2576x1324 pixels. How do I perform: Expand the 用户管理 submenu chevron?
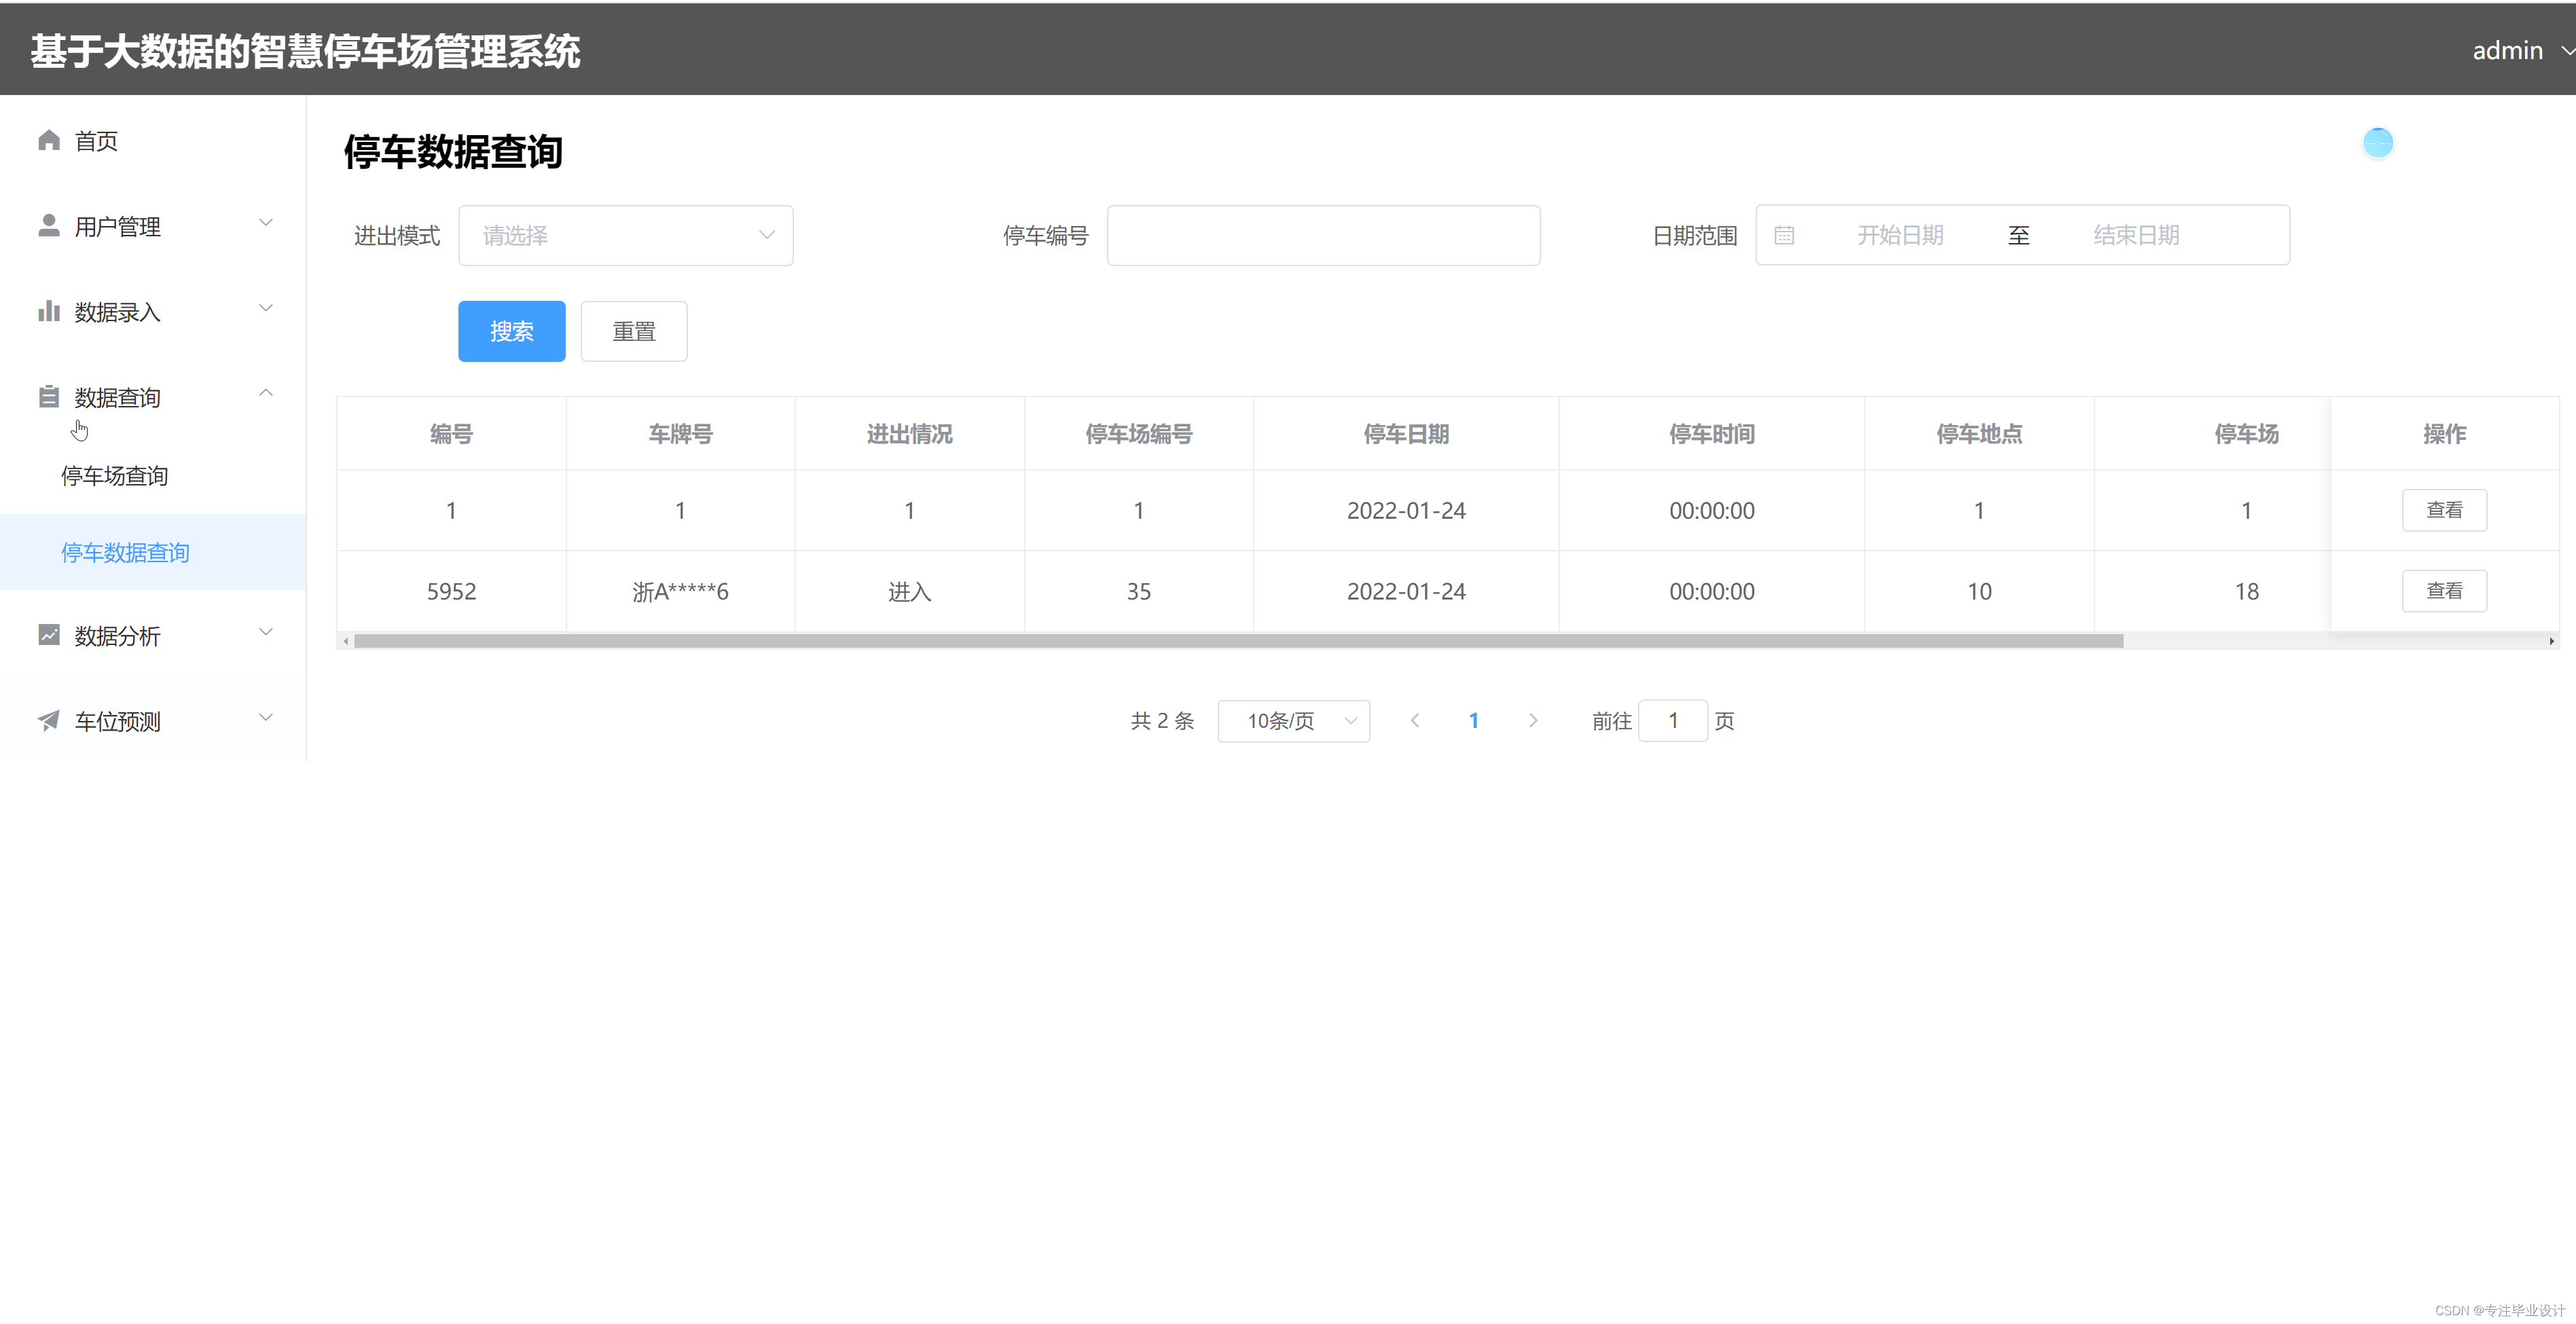tap(266, 222)
